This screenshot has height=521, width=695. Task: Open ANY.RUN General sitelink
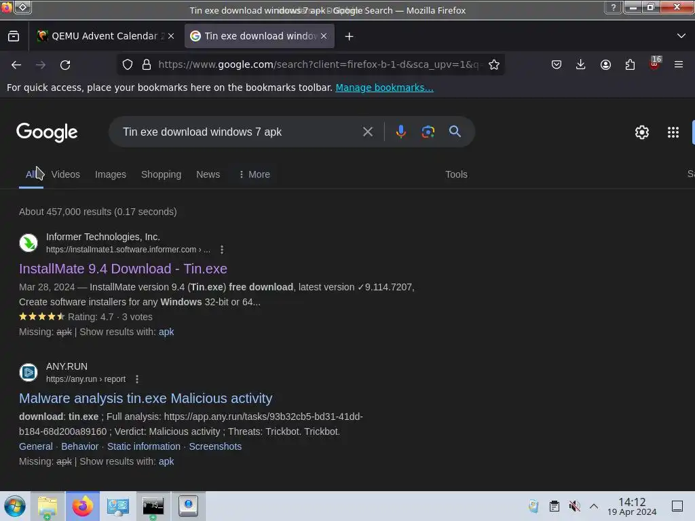pyautogui.click(x=36, y=446)
